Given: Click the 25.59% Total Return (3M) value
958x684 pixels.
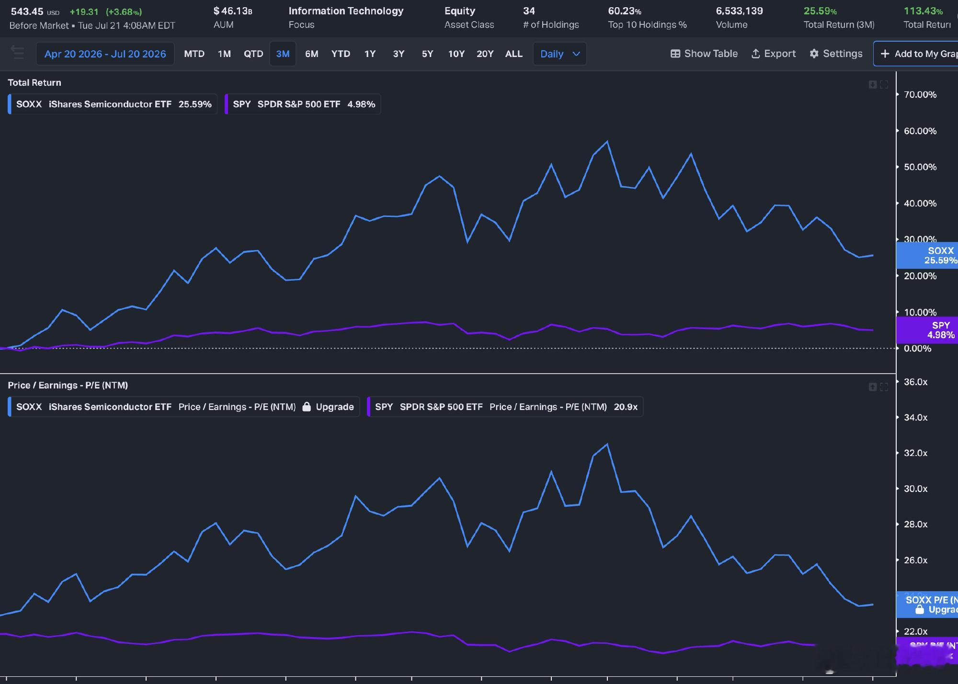Looking at the screenshot, I should coord(820,11).
